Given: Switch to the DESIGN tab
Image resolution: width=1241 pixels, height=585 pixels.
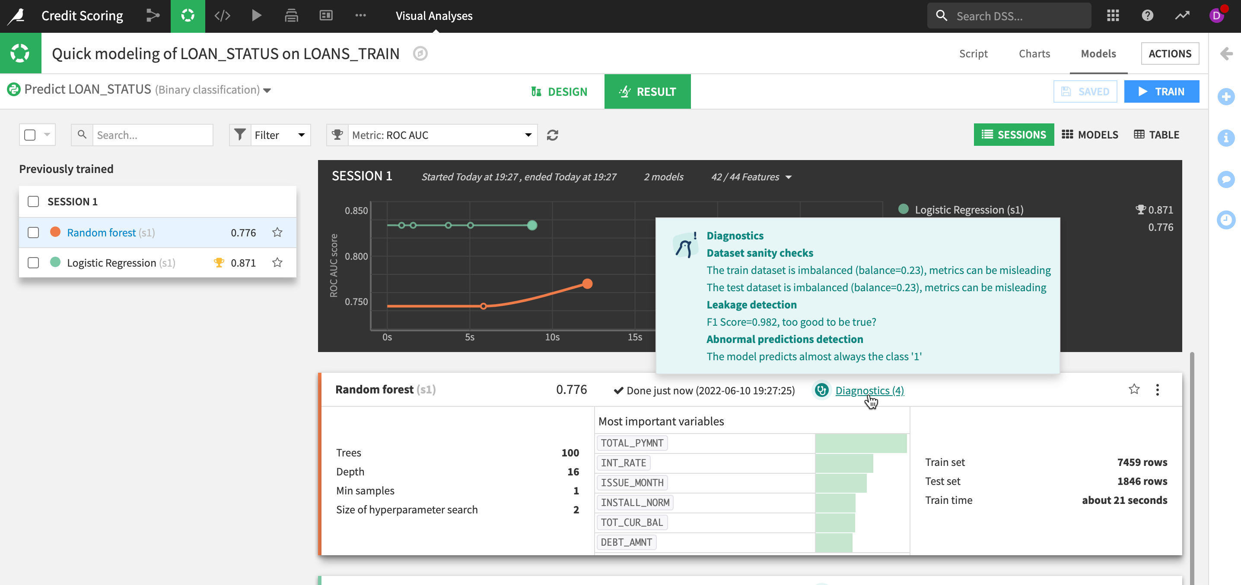Looking at the screenshot, I should pos(559,91).
